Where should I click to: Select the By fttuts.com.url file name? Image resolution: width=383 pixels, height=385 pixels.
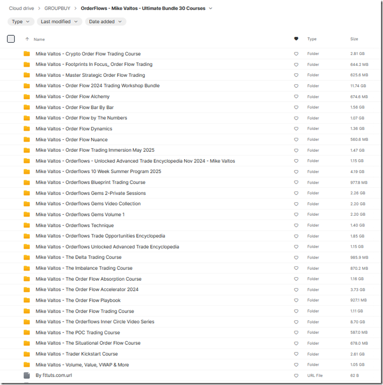click(54, 375)
